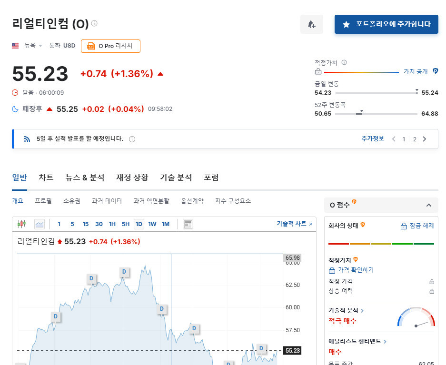The width and height of the screenshot is (446, 365).
Task: Click Pro badge beside 회사의 상태
Action: tap(363, 225)
